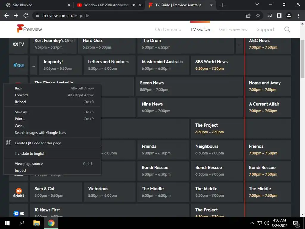This screenshot has width=305, height=229.
Task: Open the media control icon in toolbar
Action: pyautogui.click(x=270, y=16)
